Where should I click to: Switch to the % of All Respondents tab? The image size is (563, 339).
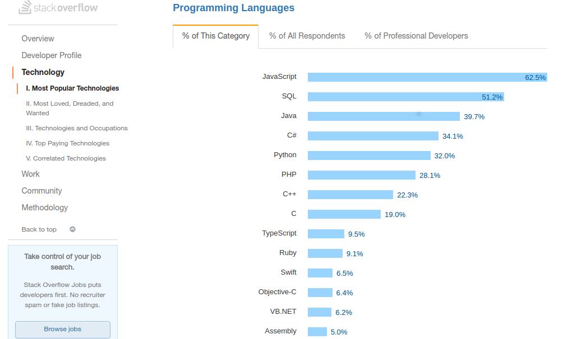click(x=307, y=35)
